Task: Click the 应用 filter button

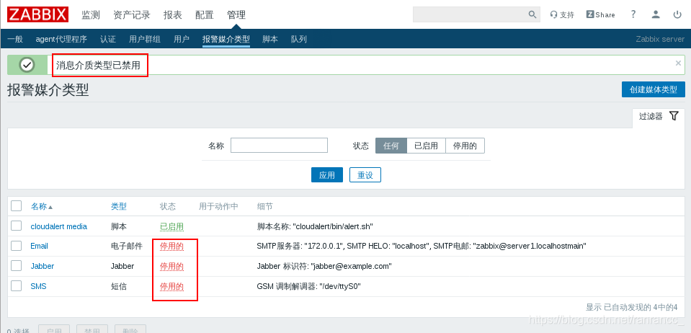Action: pyautogui.click(x=327, y=174)
